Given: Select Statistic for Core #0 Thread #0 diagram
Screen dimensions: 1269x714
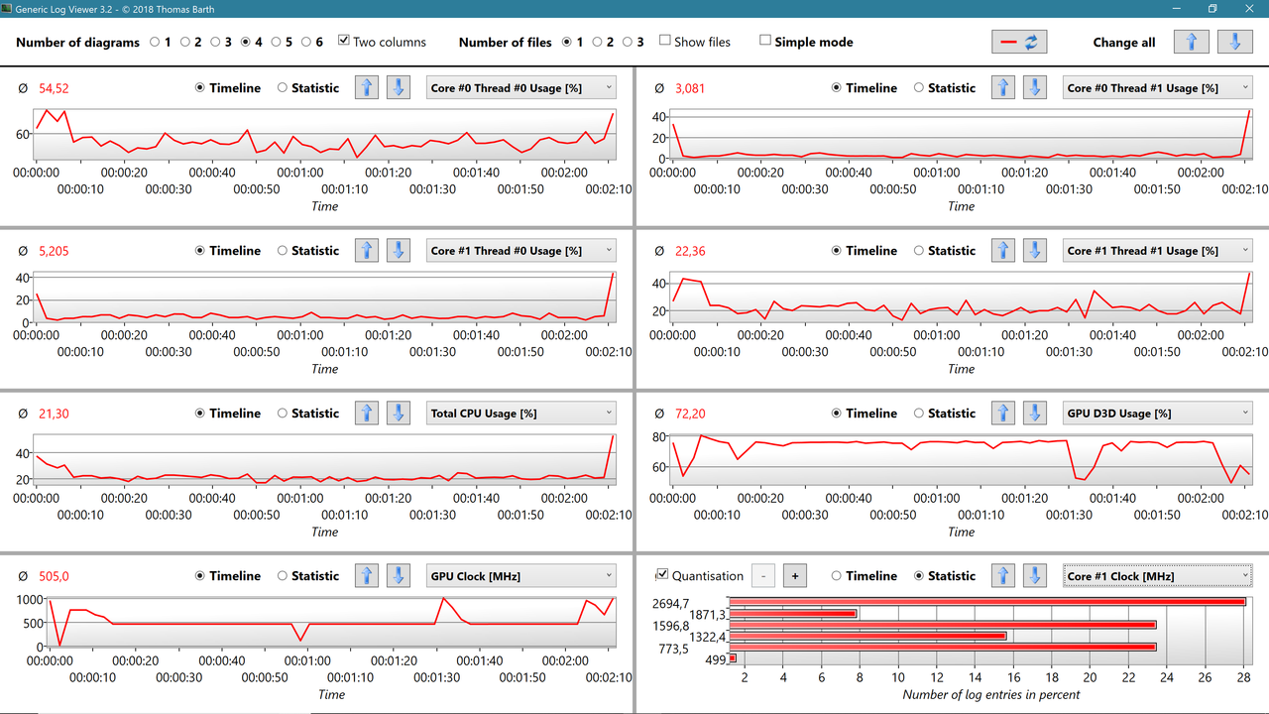Looking at the screenshot, I should [x=283, y=87].
